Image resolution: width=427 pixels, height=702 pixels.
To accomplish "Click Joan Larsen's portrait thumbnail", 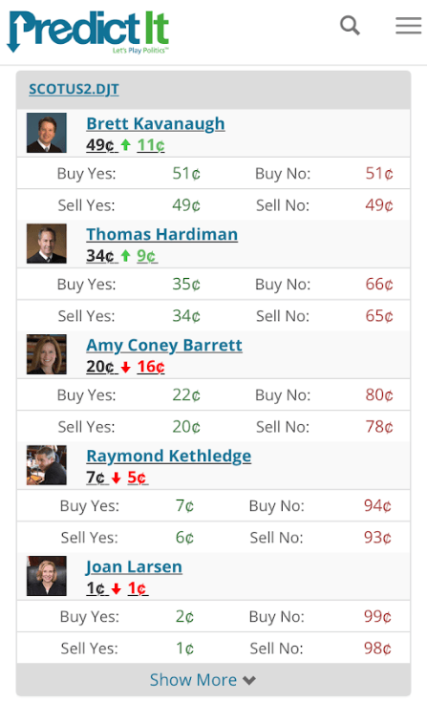I will click(47, 576).
